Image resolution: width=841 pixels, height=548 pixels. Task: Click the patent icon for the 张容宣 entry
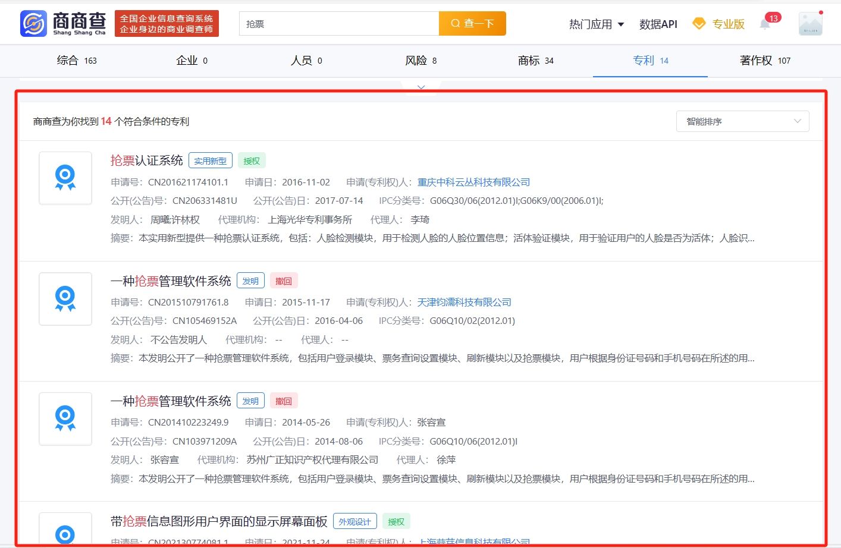(65, 418)
